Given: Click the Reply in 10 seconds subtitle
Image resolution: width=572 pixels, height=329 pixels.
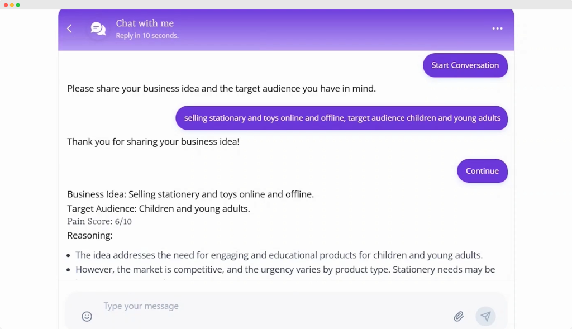Looking at the screenshot, I should click(x=147, y=36).
